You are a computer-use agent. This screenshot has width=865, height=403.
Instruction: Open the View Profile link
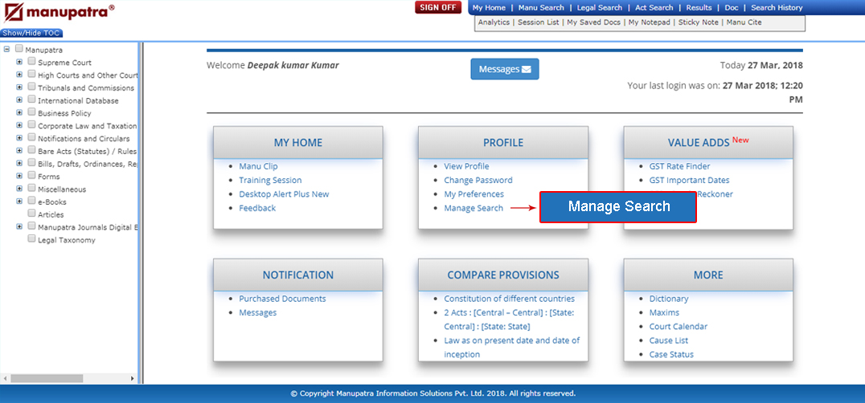pos(467,166)
